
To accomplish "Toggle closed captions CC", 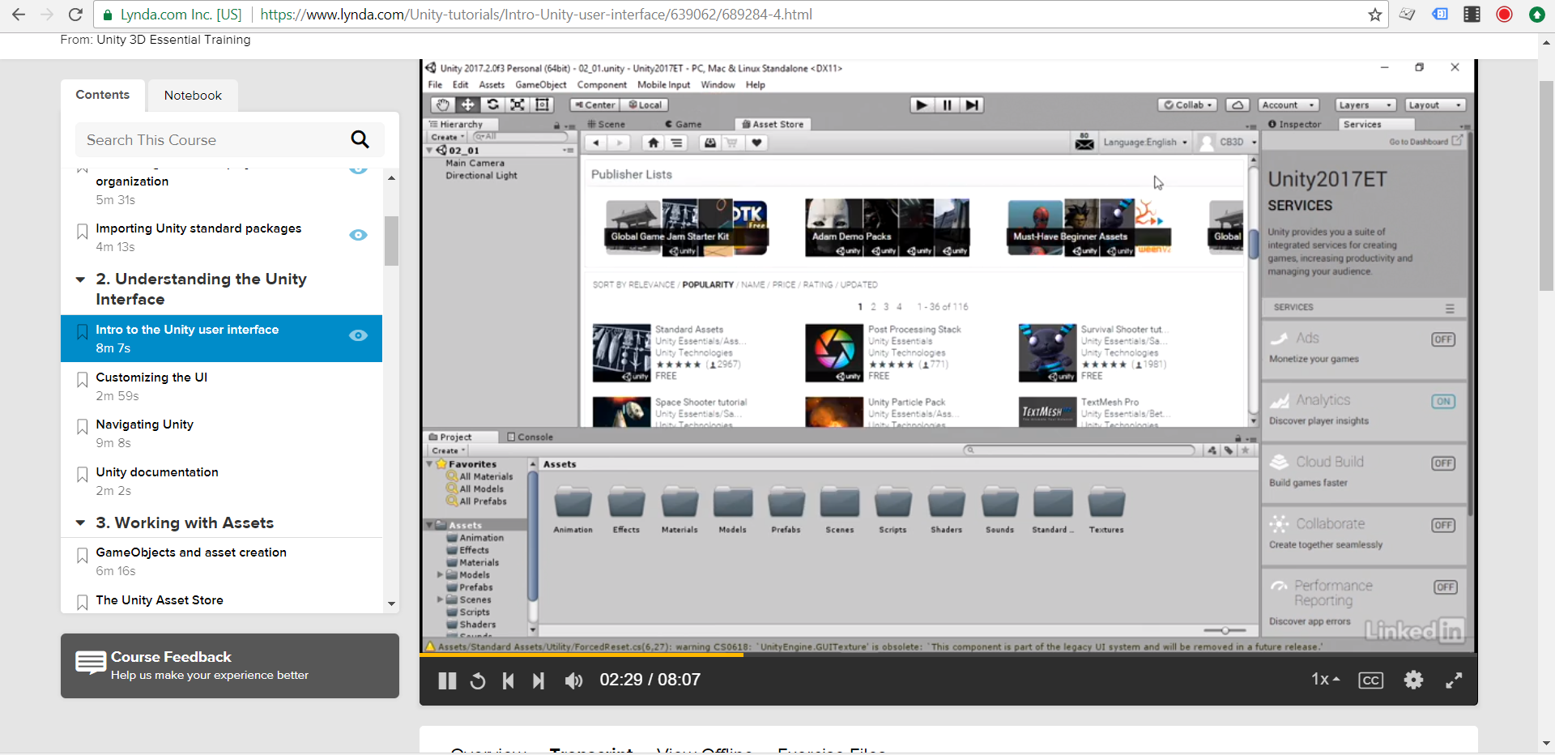I will click(1371, 680).
